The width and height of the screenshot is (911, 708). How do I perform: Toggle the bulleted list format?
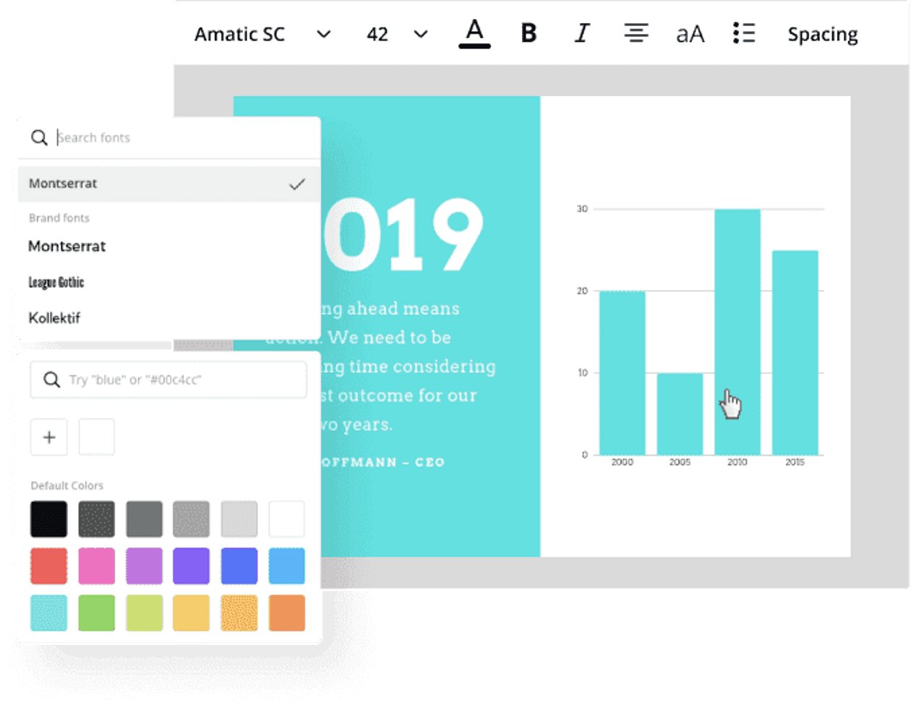point(744,33)
